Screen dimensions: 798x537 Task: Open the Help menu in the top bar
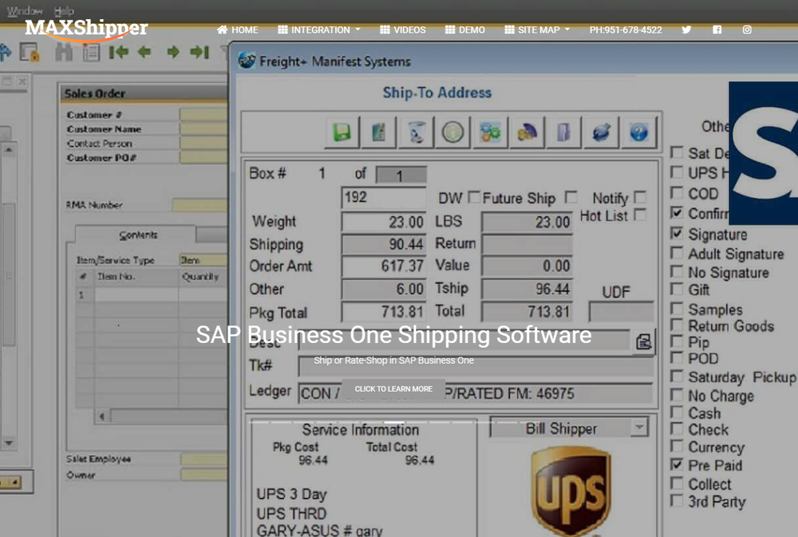pos(64,10)
